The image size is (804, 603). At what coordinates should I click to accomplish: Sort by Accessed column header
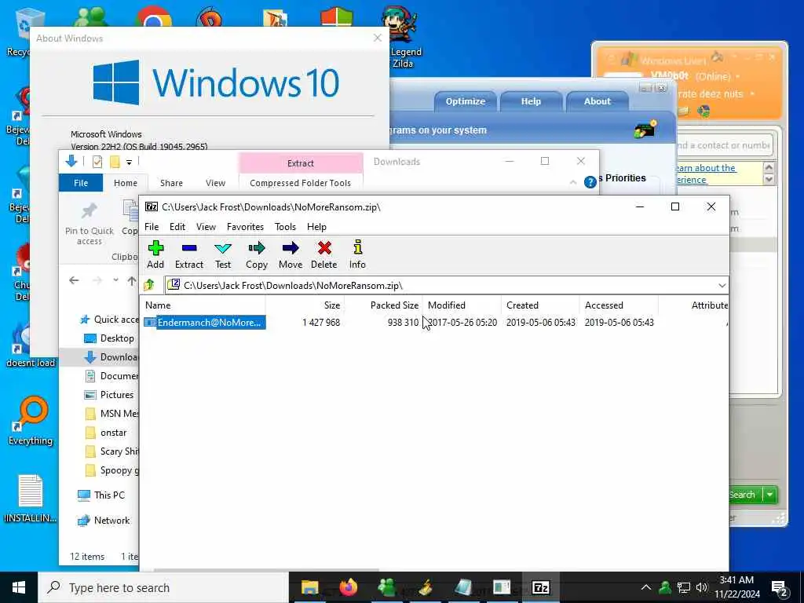pyautogui.click(x=619, y=305)
